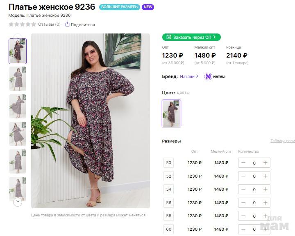Click the plus icon for size 50
Screen dimensions: 295x236
265,163
